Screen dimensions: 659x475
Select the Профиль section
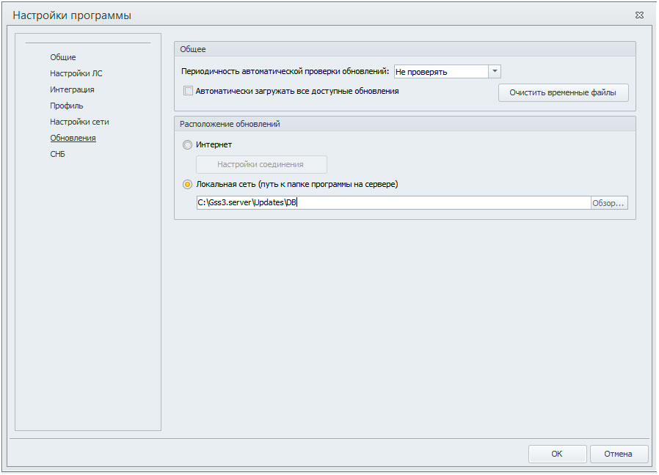click(x=66, y=106)
